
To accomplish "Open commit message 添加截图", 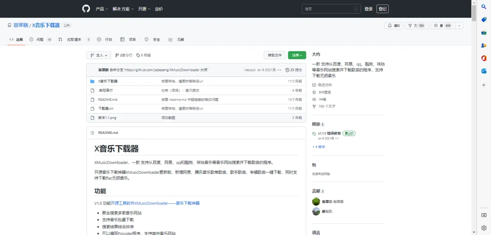I will click(x=168, y=118).
